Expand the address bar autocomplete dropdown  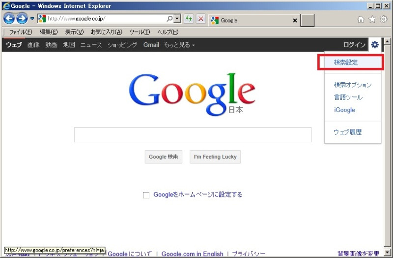177,18
